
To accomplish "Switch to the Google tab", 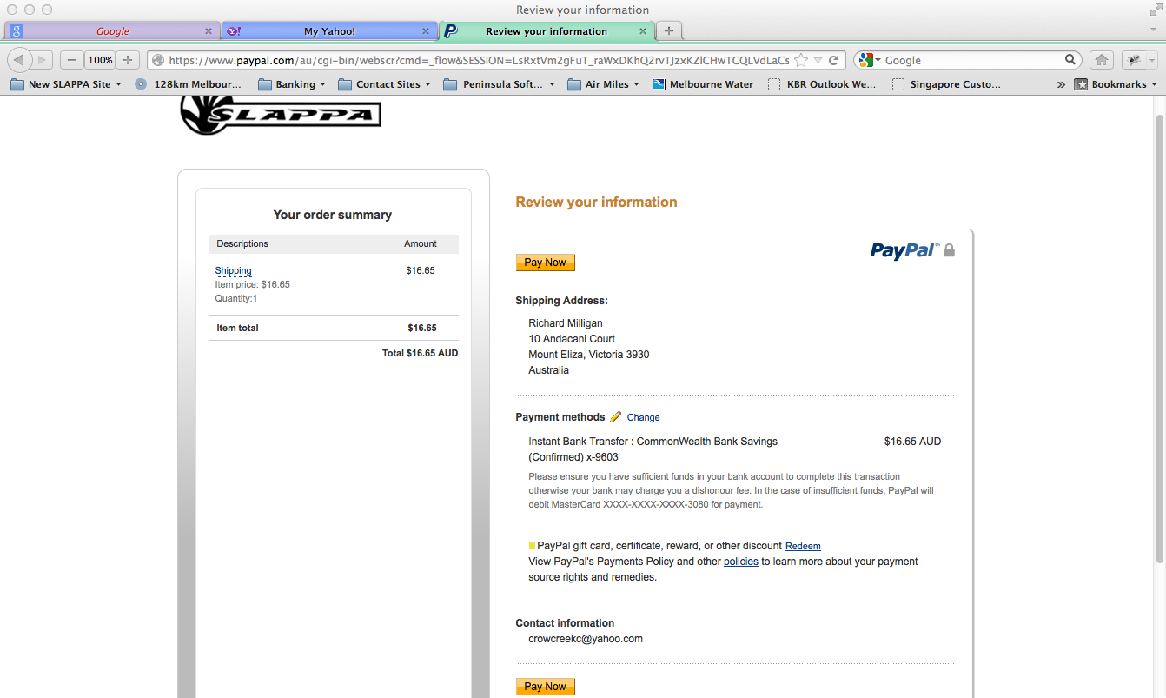I will pos(112,31).
